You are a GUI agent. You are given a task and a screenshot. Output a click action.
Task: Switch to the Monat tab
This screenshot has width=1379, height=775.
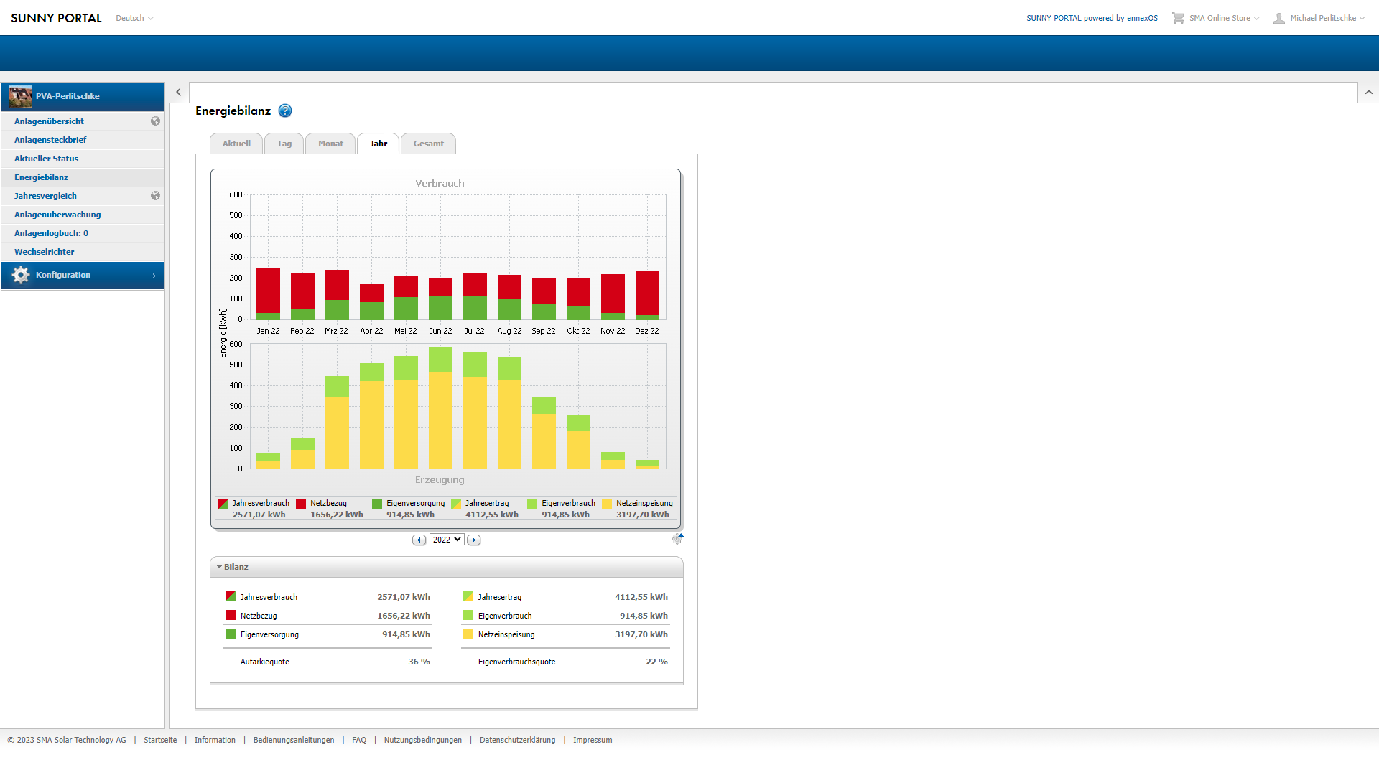click(330, 144)
